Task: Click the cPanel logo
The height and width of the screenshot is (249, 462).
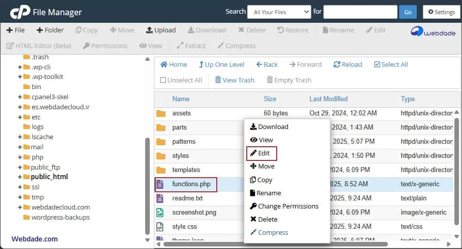Action: click(x=20, y=12)
